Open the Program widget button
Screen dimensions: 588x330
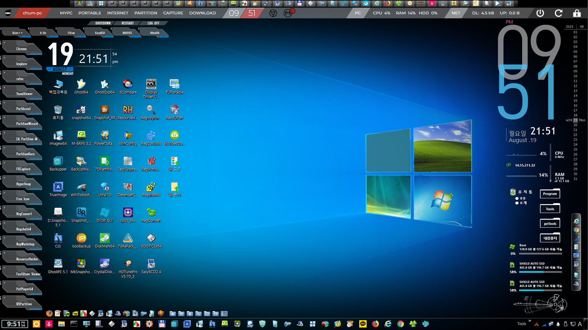[550, 194]
